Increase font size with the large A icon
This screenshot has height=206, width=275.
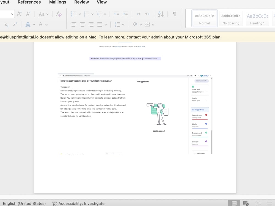coord(19,14)
